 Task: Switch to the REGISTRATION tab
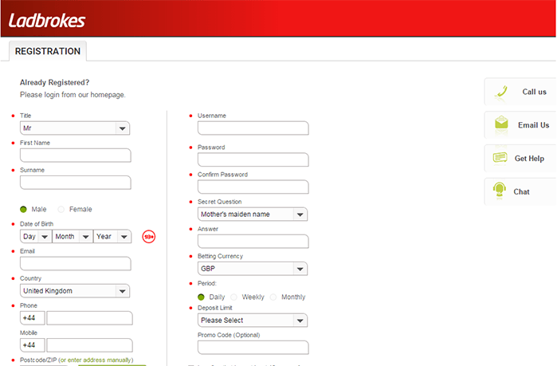coord(48,51)
